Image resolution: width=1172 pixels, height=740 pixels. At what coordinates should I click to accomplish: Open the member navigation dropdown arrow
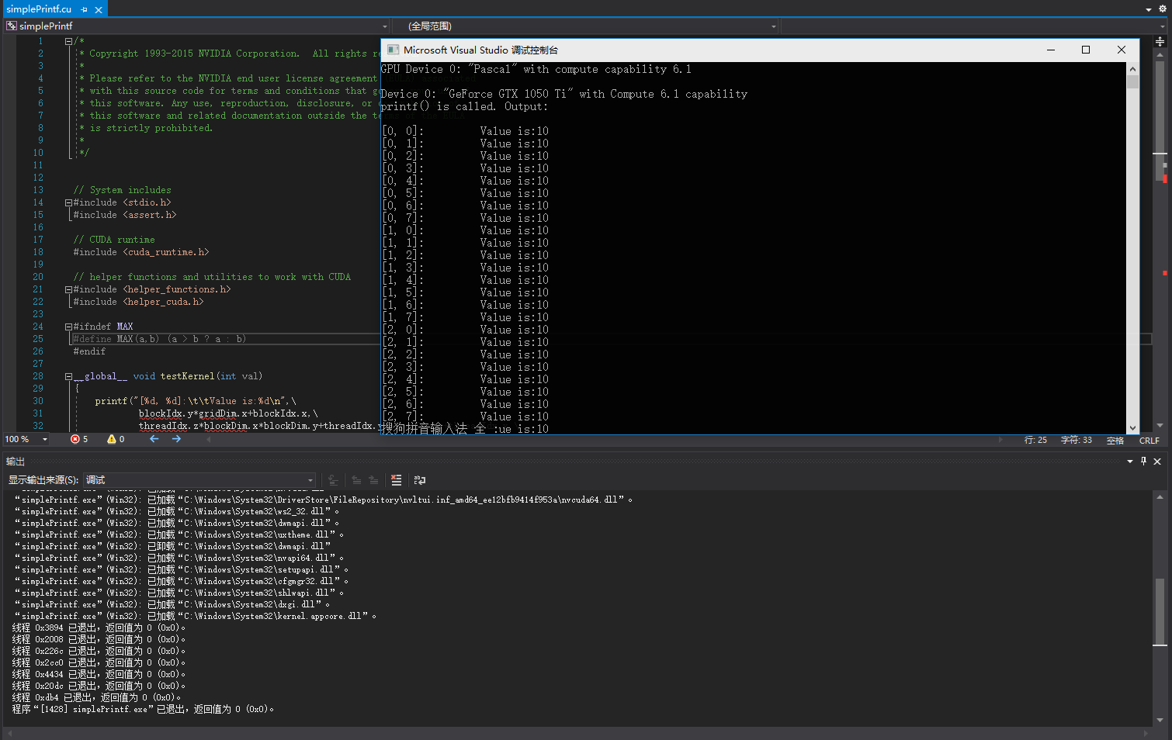(1162, 26)
